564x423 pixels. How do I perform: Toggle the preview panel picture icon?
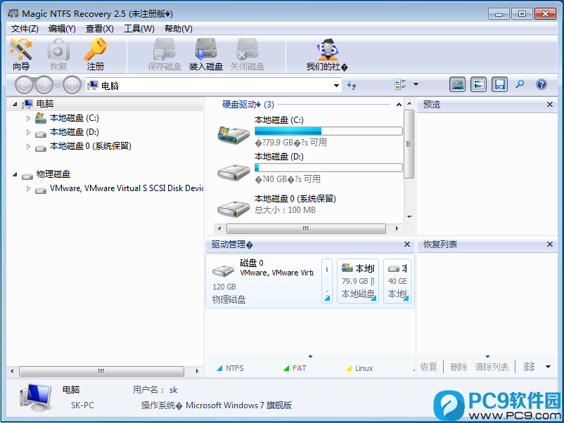(478, 85)
